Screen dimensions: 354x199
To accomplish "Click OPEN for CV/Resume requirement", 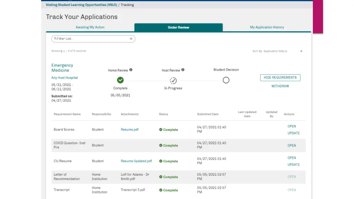I will pos(292,158).
